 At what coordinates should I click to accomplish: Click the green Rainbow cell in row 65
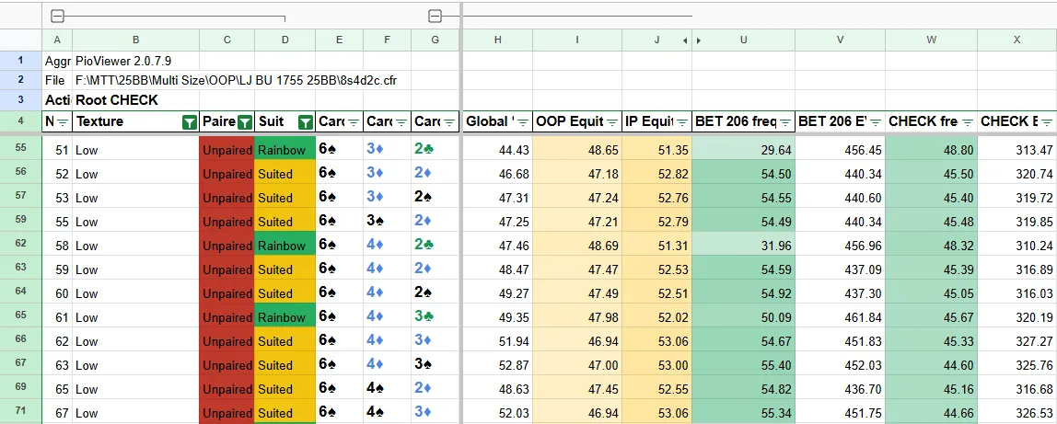[x=285, y=317]
